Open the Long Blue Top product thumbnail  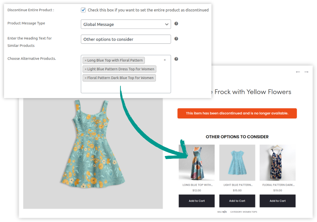(197, 162)
